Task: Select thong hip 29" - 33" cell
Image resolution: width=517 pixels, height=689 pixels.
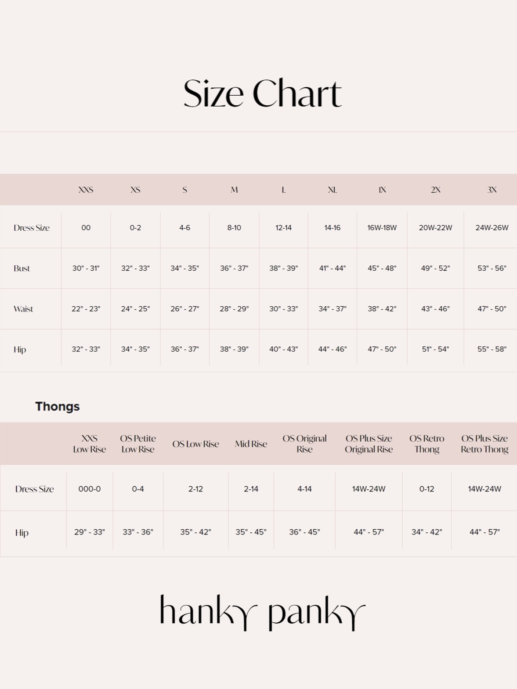Action: coord(90,532)
